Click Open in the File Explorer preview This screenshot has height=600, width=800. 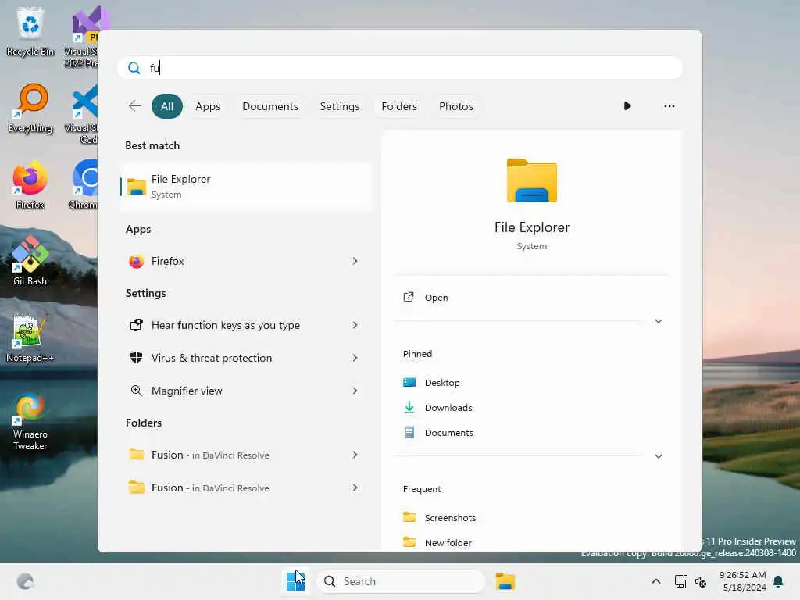point(530,298)
